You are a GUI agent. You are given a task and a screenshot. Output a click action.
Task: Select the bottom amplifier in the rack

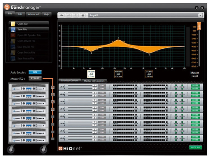[x=29, y=139]
